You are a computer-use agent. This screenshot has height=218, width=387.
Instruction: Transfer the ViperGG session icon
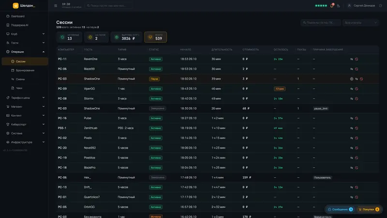point(352,89)
